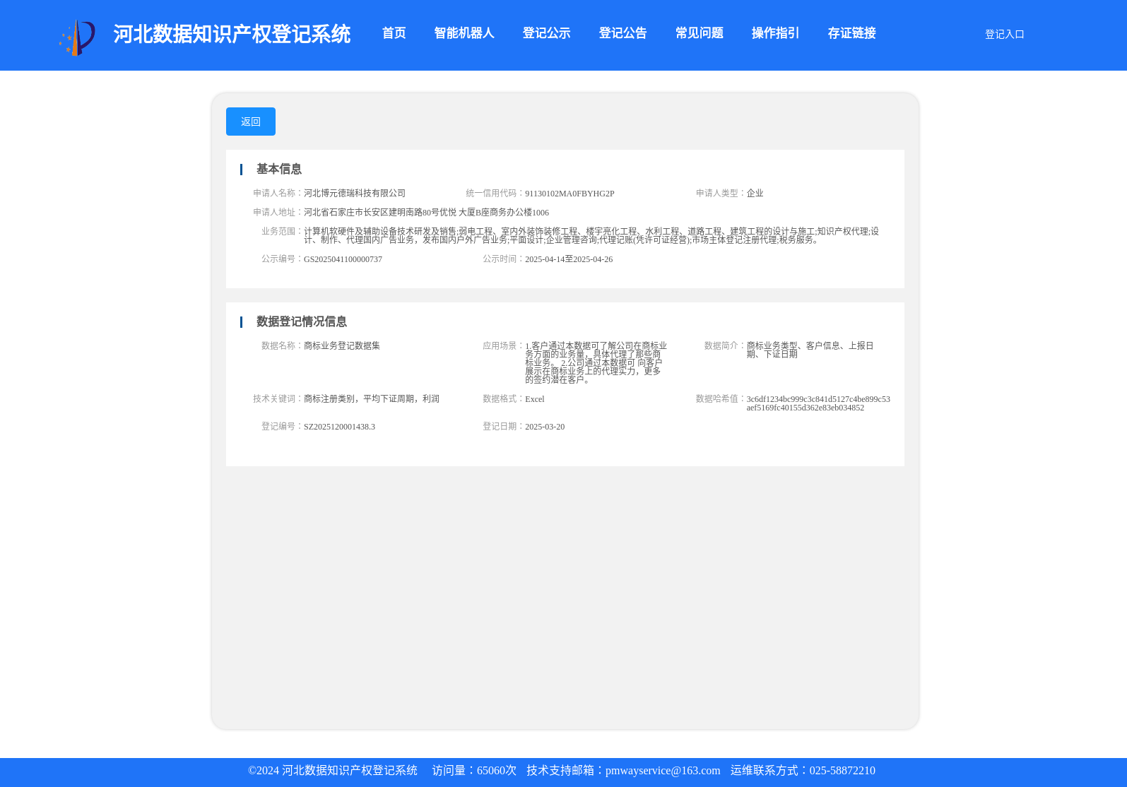The width and height of the screenshot is (1127, 787).
Task: Click the 业务范围 description paragraph
Action: coord(591,235)
